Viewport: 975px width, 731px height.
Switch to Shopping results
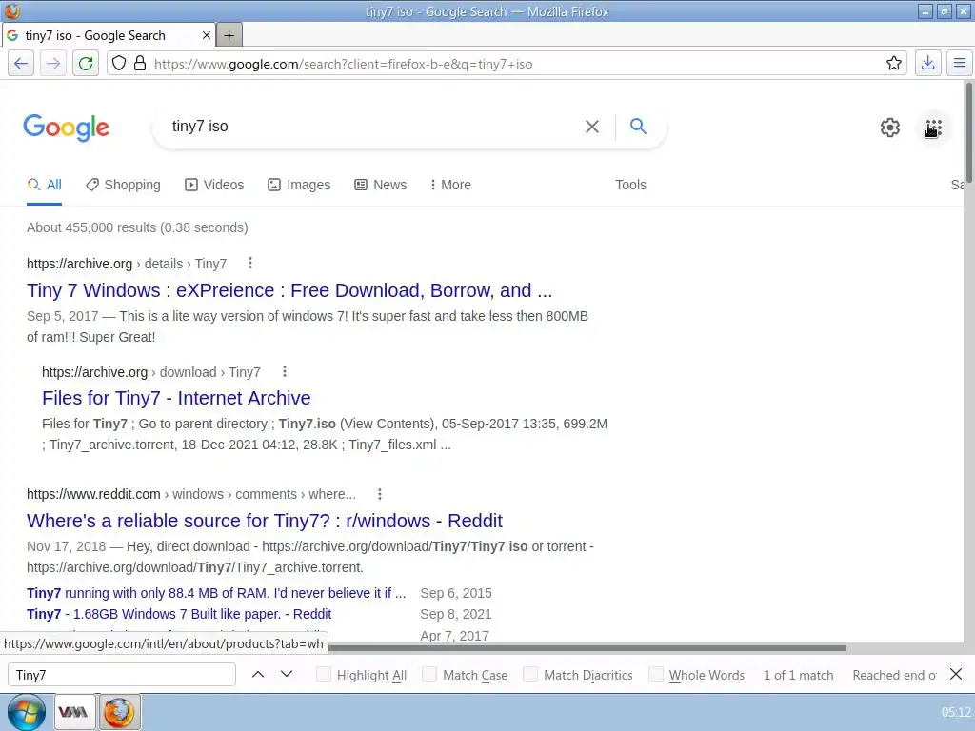pos(123,185)
